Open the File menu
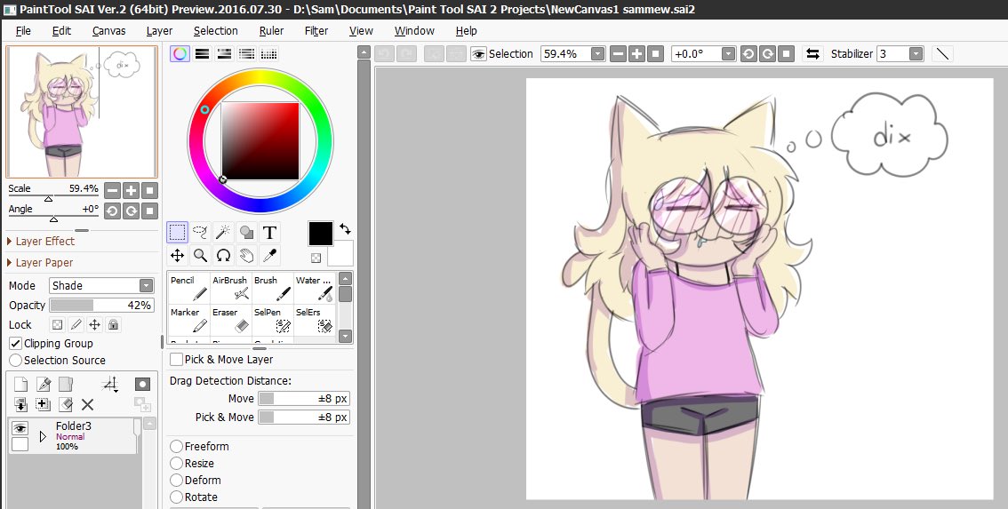The width and height of the screenshot is (1008, 509). [23, 31]
